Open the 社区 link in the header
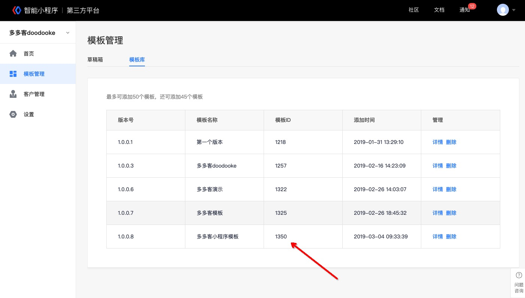 click(x=414, y=10)
